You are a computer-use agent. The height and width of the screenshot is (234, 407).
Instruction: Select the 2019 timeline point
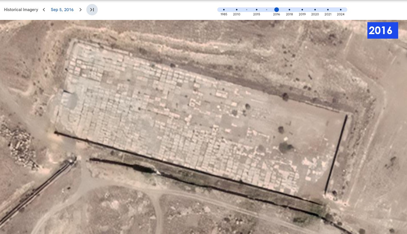pyautogui.click(x=302, y=10)
